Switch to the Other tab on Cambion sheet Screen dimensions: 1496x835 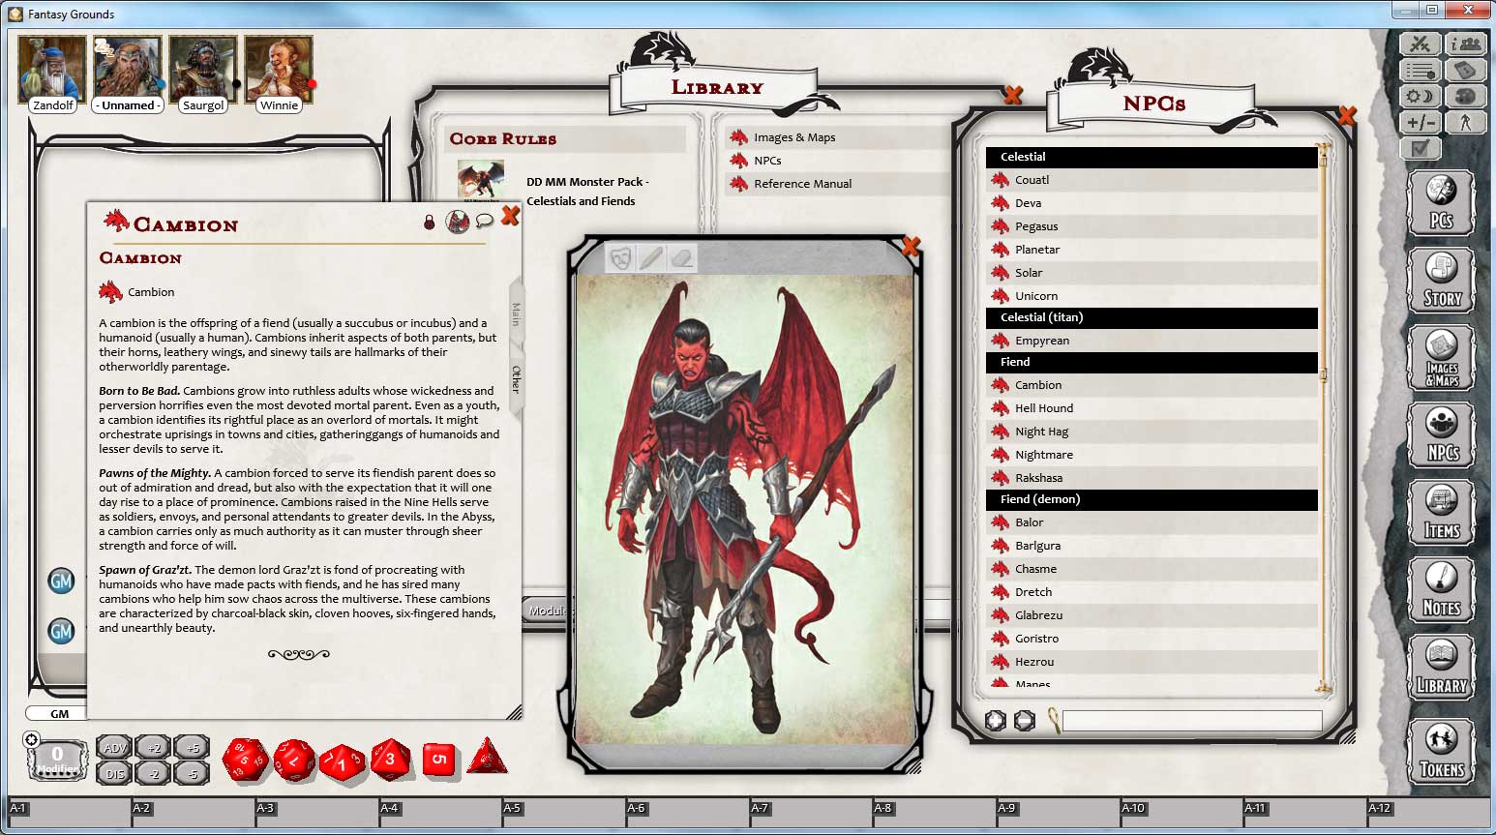click(x=516, y=379)
